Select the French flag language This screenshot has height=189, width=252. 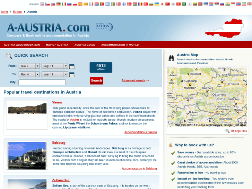click(91, 4)
